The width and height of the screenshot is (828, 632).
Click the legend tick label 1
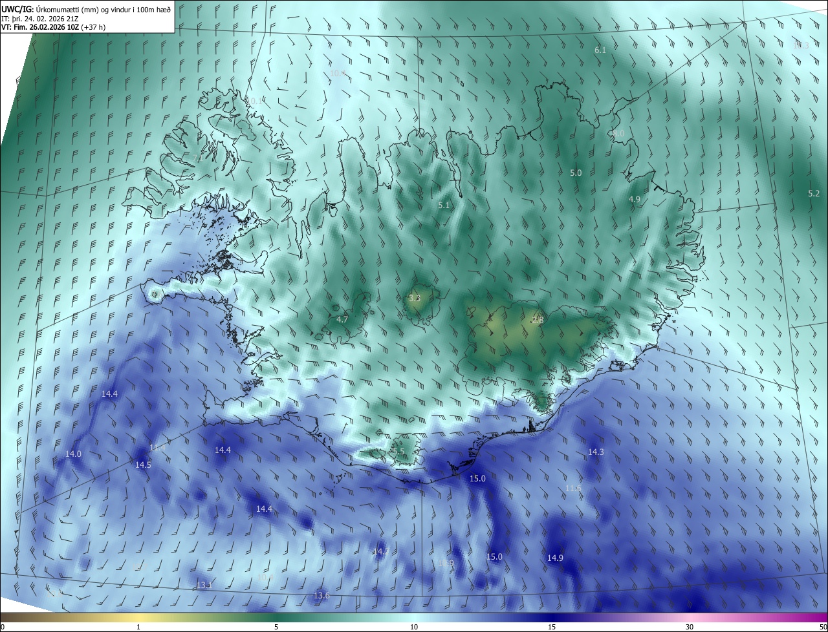(138, 627)
